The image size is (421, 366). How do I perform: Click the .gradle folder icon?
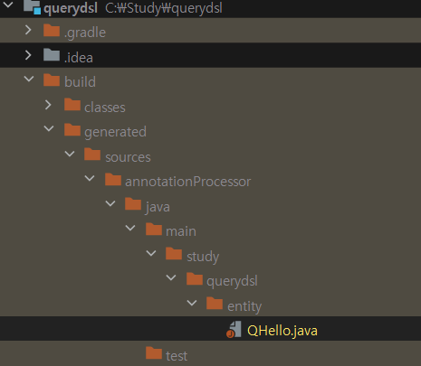(52, 31)
